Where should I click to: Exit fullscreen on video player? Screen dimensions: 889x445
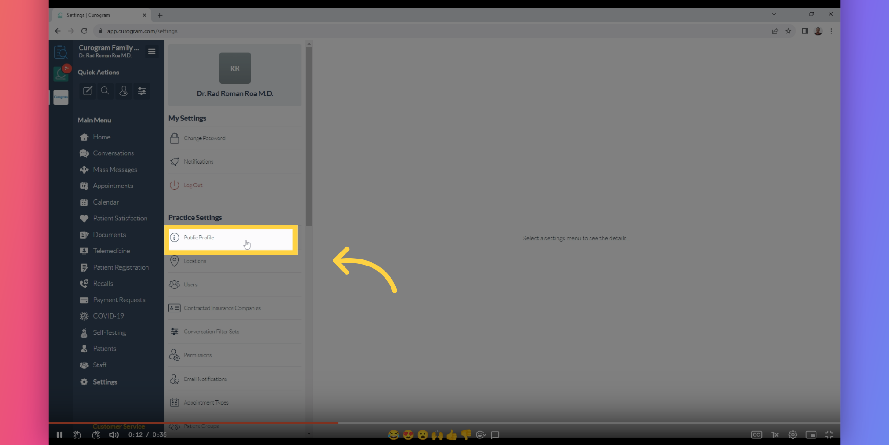point(829,435)
